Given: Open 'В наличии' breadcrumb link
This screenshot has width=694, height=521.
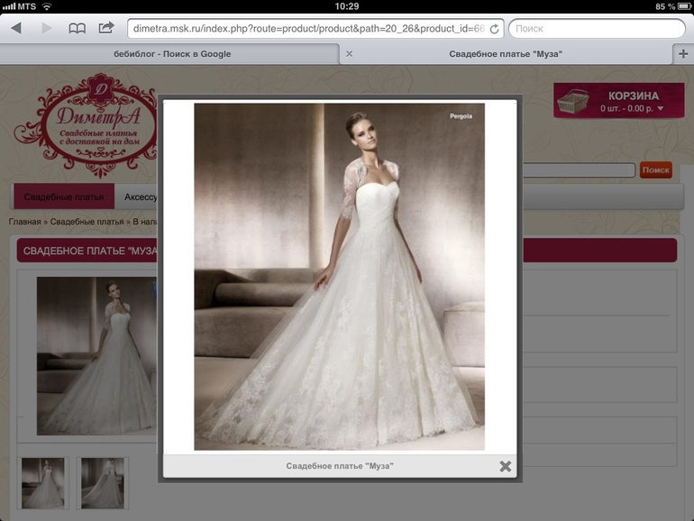Looking at the screenshot, I should [x=145, y=222].
